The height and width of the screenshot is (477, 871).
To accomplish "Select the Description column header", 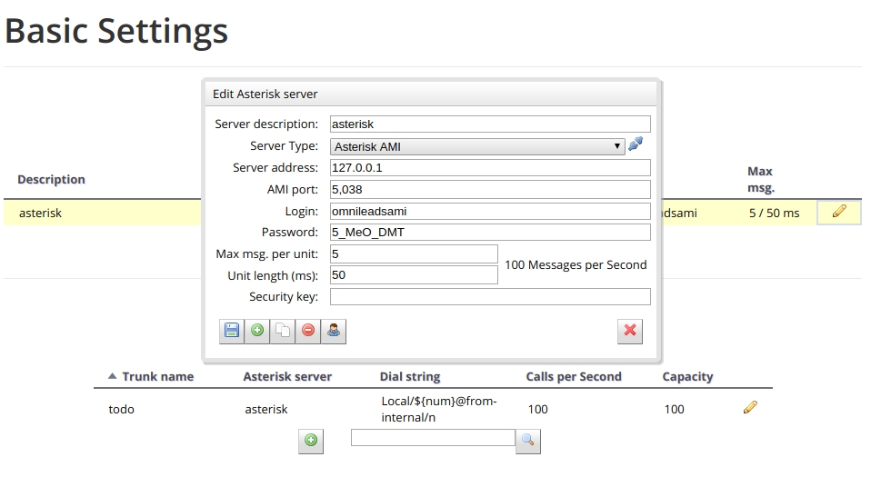I will [51, 179].
